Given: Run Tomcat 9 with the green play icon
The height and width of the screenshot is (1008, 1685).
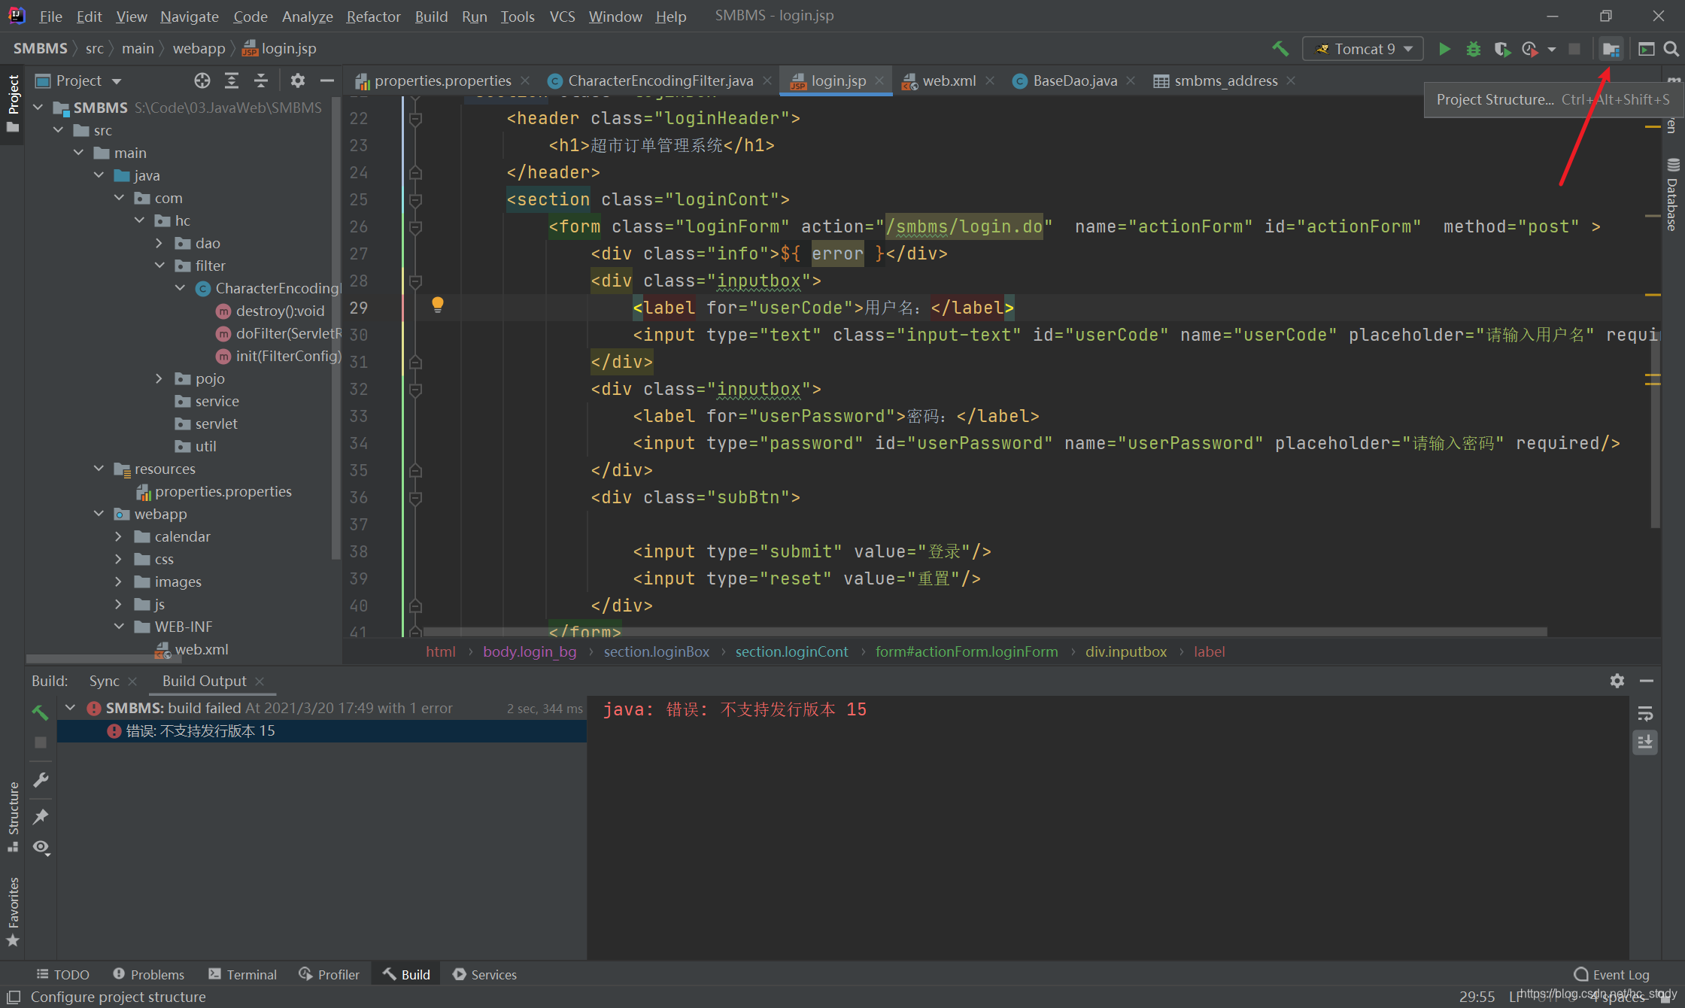Looking at the screenshot, I should coord(1444,49).
